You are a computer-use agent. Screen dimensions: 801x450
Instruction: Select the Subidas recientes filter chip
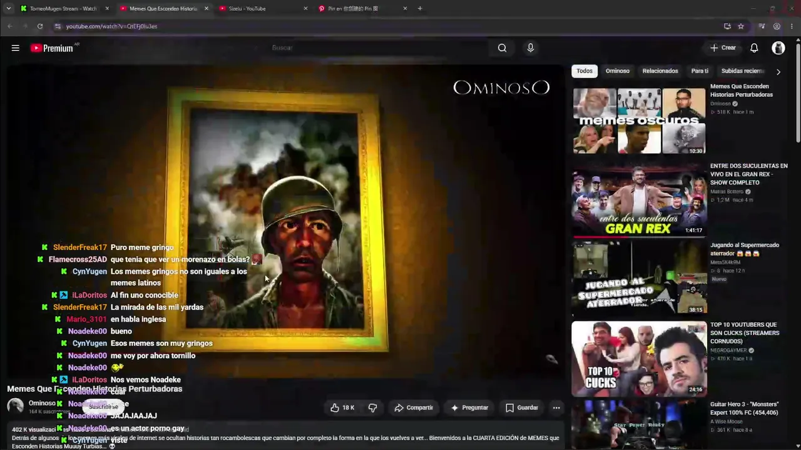(x=743, y=71)
